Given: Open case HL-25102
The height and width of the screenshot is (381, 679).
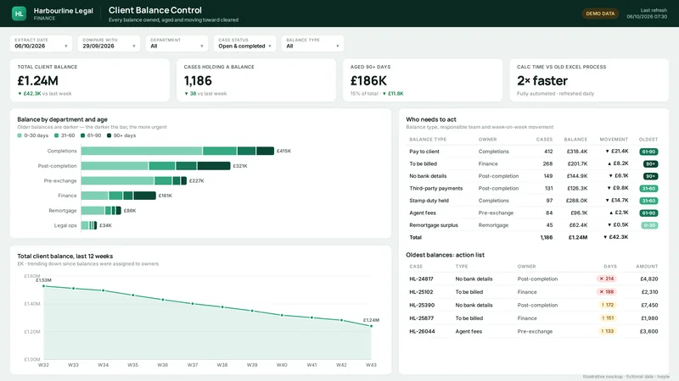Looking at the screenshot, I should 421,292.
